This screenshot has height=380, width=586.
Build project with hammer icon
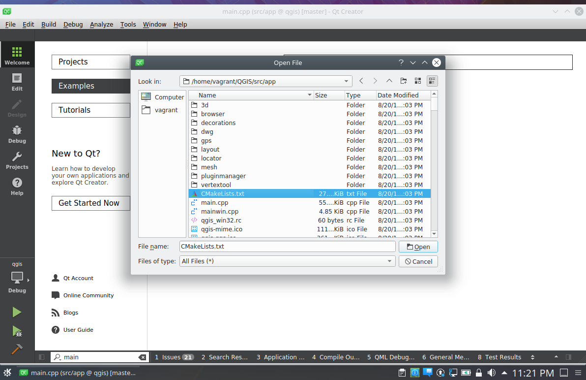[17, 349]
